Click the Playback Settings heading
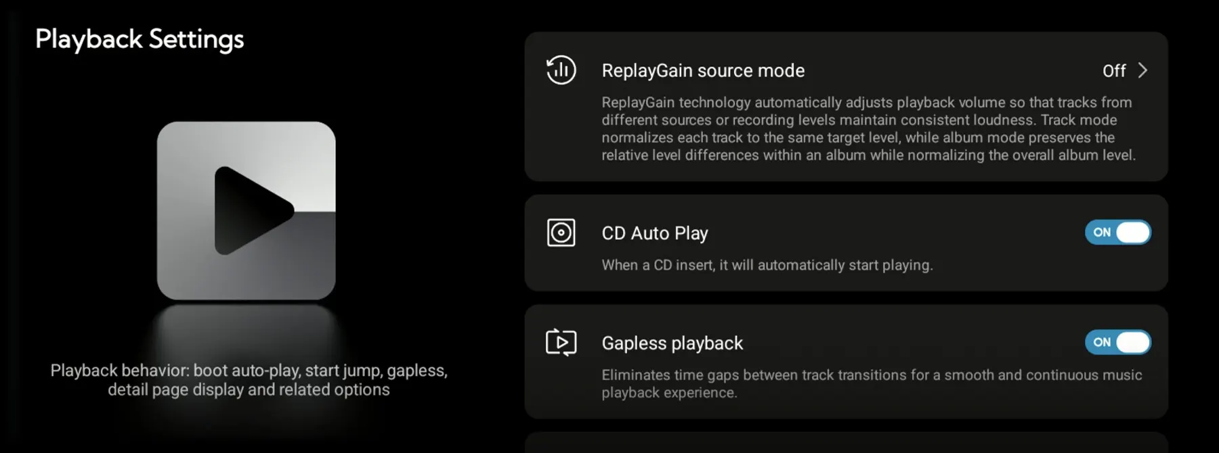Screen dimensions: 1219x453 pyautogui.click(x=140, y=40)
